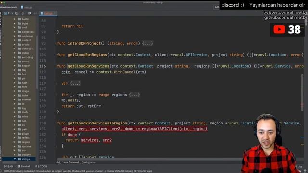Select the index folder row label
Image resolution: width=308 pixels, height=173 pixels.
pyautogui.click(x=25, y=95)
